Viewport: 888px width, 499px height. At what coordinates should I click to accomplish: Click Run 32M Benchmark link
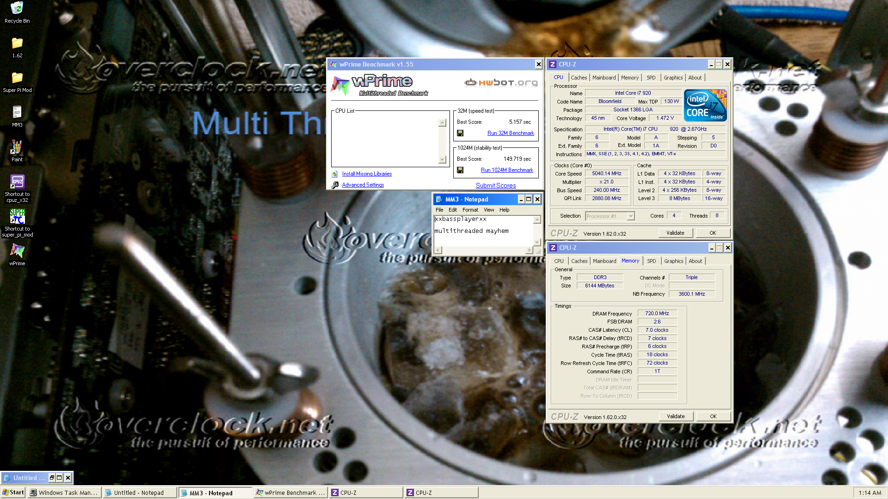(x=511, y=133)
